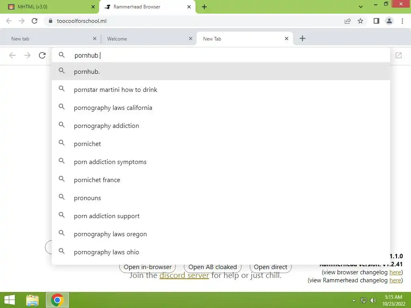The height and width of the screenshot is (308, 411).
Task: Click the 'Open direct' button
Action: pos(271,267)
